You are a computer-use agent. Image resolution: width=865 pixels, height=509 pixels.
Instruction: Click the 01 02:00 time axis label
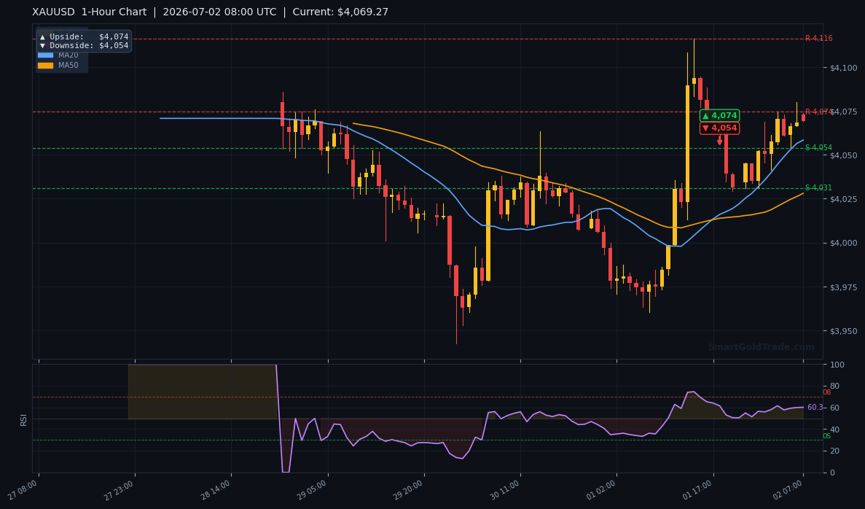coord(601,490)
